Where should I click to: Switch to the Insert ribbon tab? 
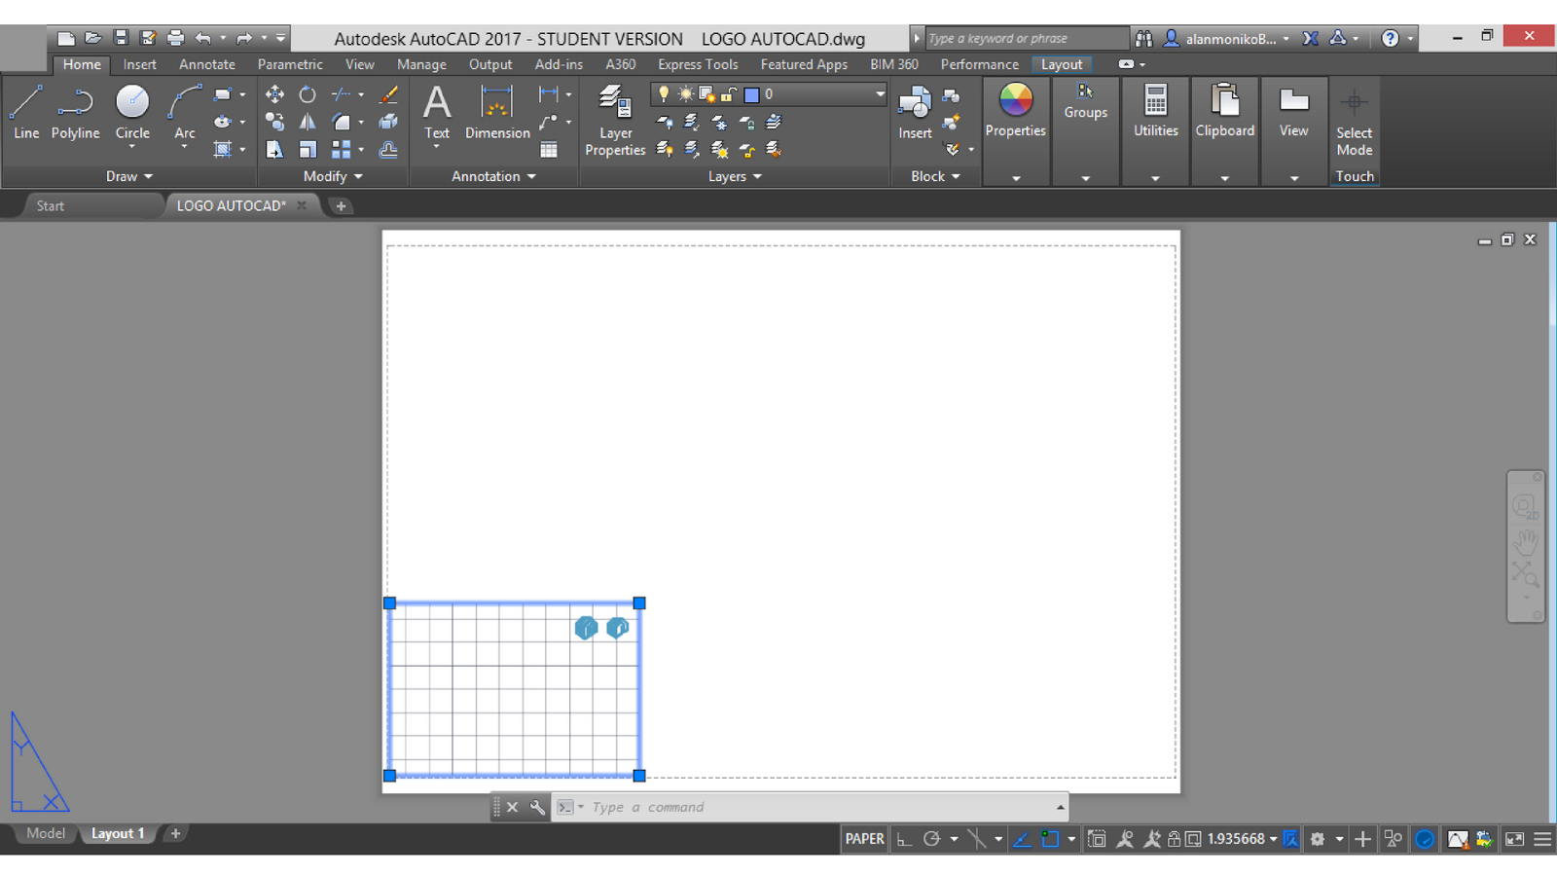coord(140,64)
